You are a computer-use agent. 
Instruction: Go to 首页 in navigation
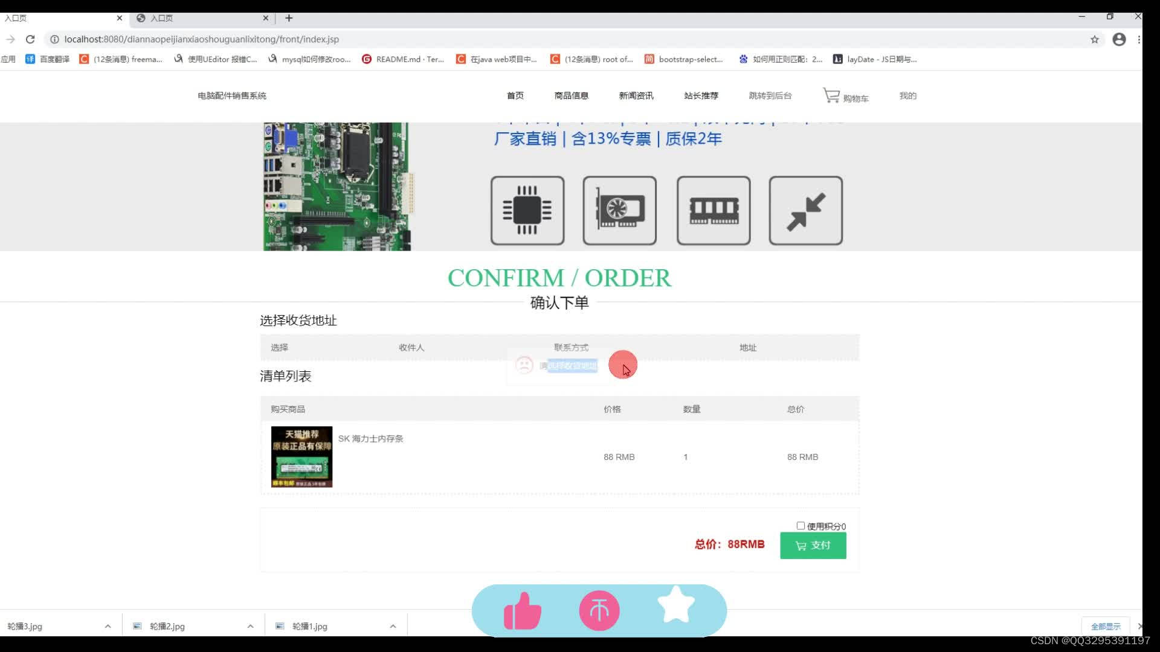pyautogui.click(x=515, y=95)
